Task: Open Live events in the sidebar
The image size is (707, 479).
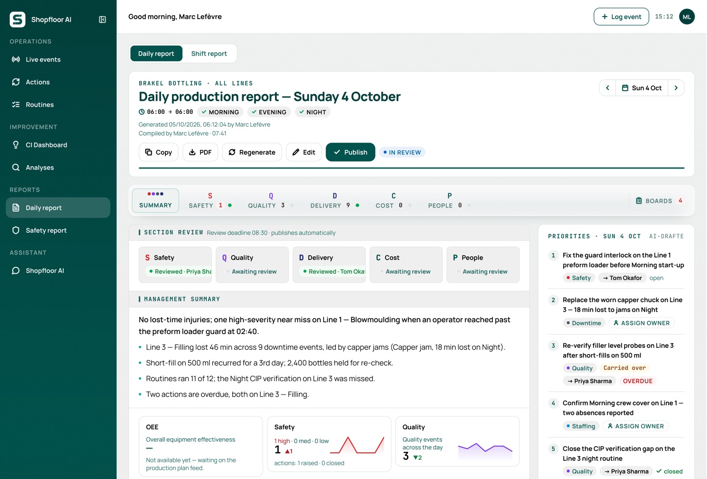Action: 58,59
